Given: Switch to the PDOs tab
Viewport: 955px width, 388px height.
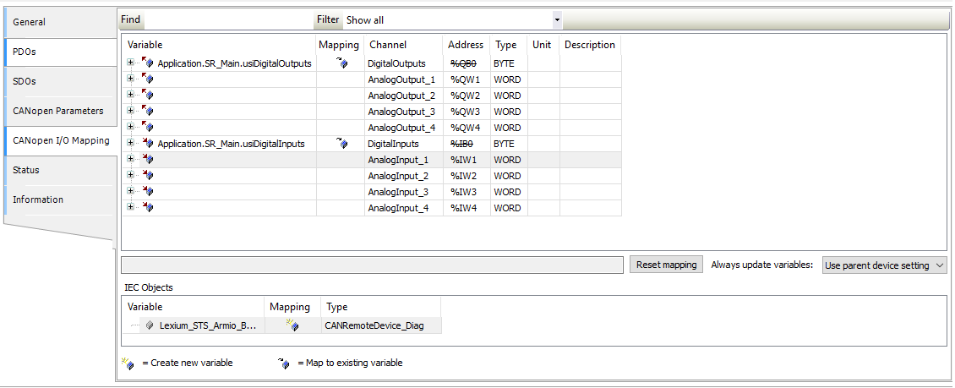Looking at the screenshot, I should (x=59, y=52).
